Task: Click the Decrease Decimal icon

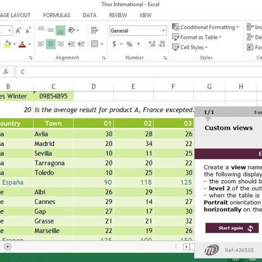Action: (x=162, y=44)
